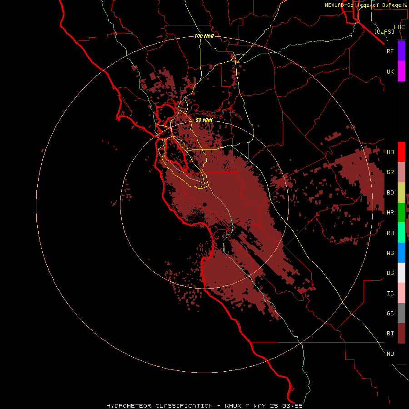
Task: Click the WS legend label
Action: click(390, 253)
